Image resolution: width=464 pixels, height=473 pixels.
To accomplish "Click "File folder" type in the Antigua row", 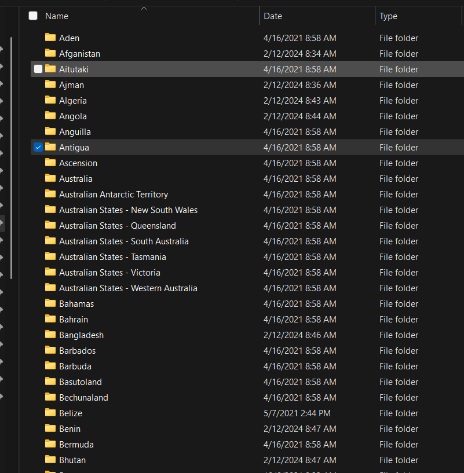I will (x=399, y=148).
